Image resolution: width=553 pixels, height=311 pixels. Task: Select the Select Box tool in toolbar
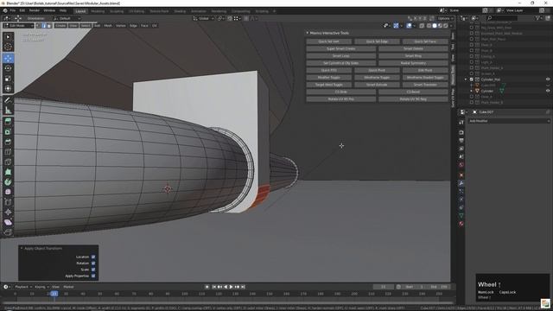point(8,37)
